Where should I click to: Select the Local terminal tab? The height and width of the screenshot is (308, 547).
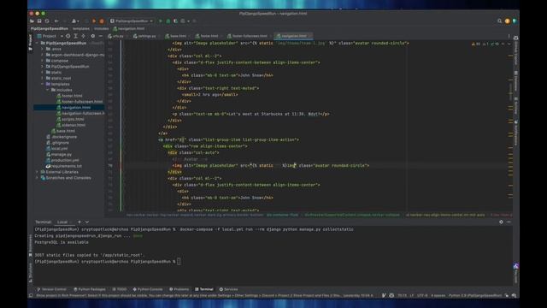[62, 222]
